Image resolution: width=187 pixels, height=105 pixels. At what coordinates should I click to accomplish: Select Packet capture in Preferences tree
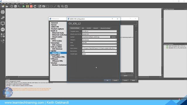(57, 29)
